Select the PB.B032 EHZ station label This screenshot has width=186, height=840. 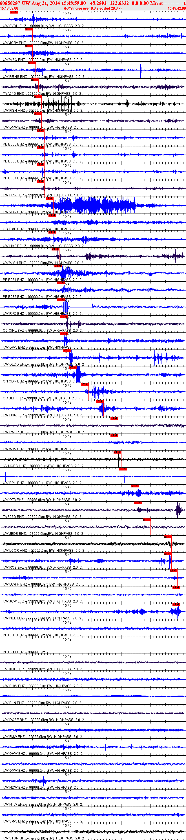pos(42,297)
